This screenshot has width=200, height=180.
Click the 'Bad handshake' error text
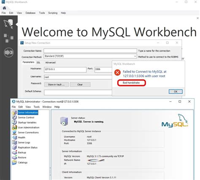click(131, 83)
